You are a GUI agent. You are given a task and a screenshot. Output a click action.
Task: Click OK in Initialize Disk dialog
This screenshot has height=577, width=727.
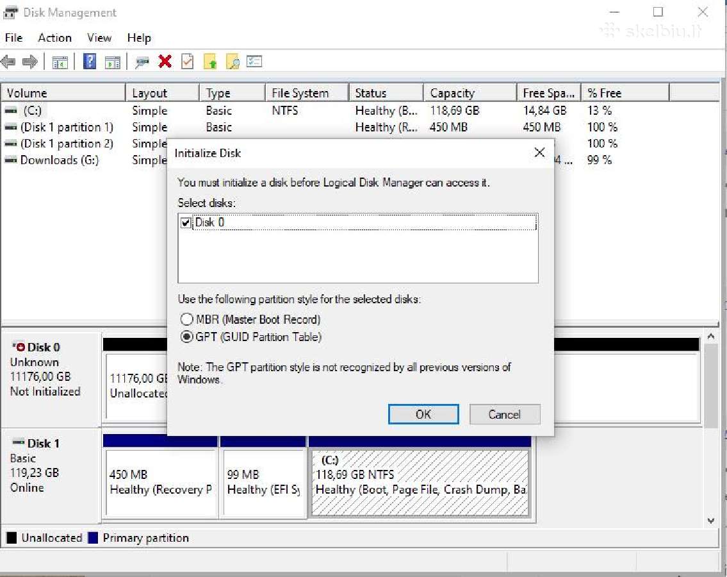423,414
